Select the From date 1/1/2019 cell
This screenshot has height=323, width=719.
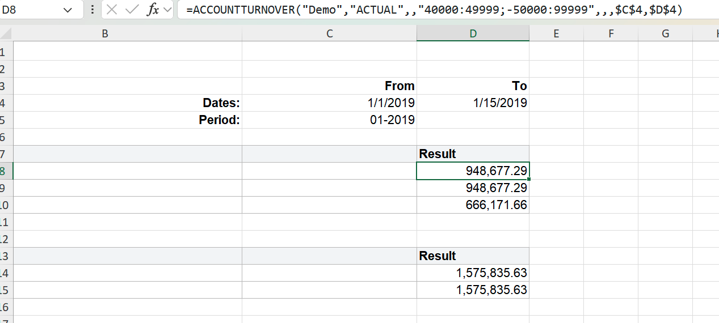[330, 103]
